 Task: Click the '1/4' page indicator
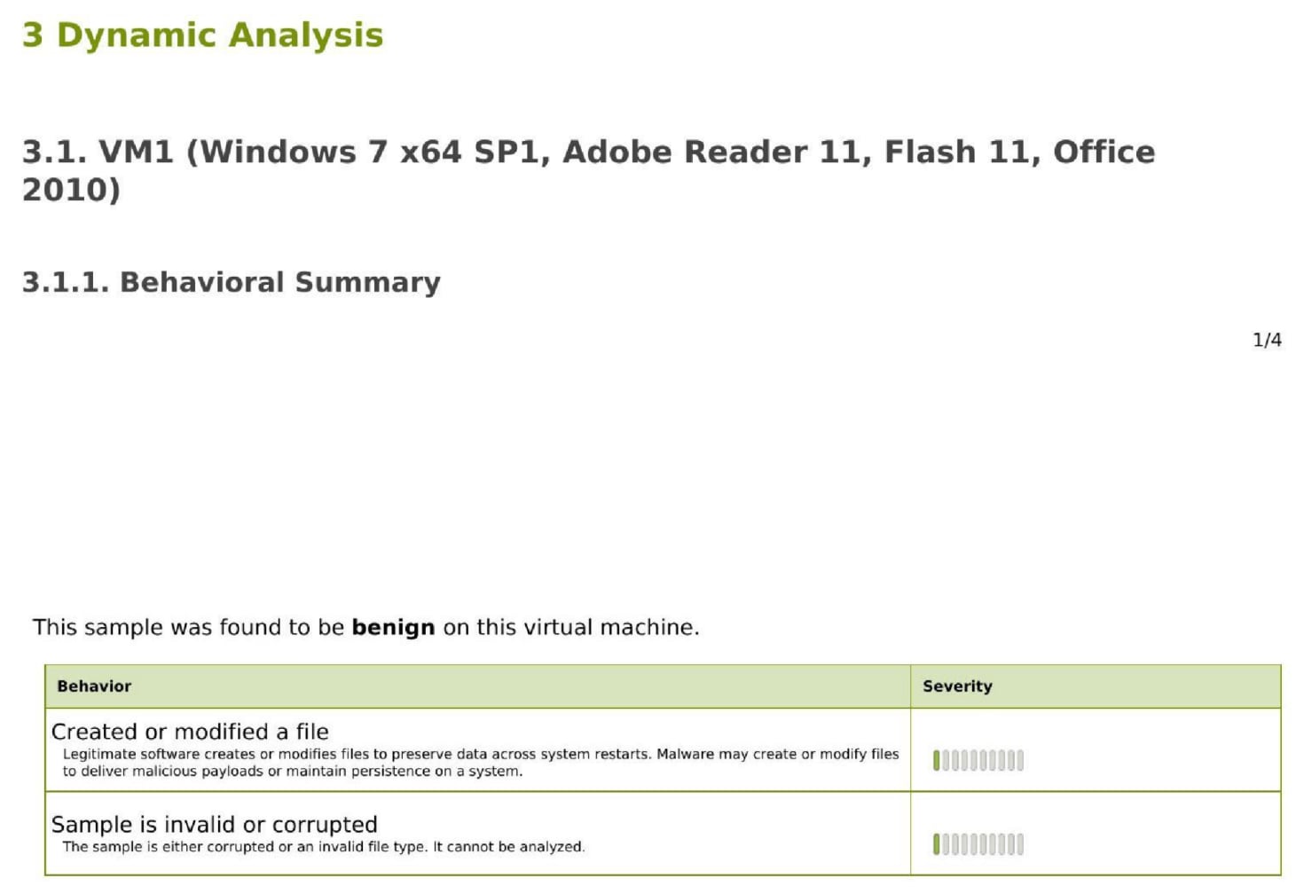1266,340
